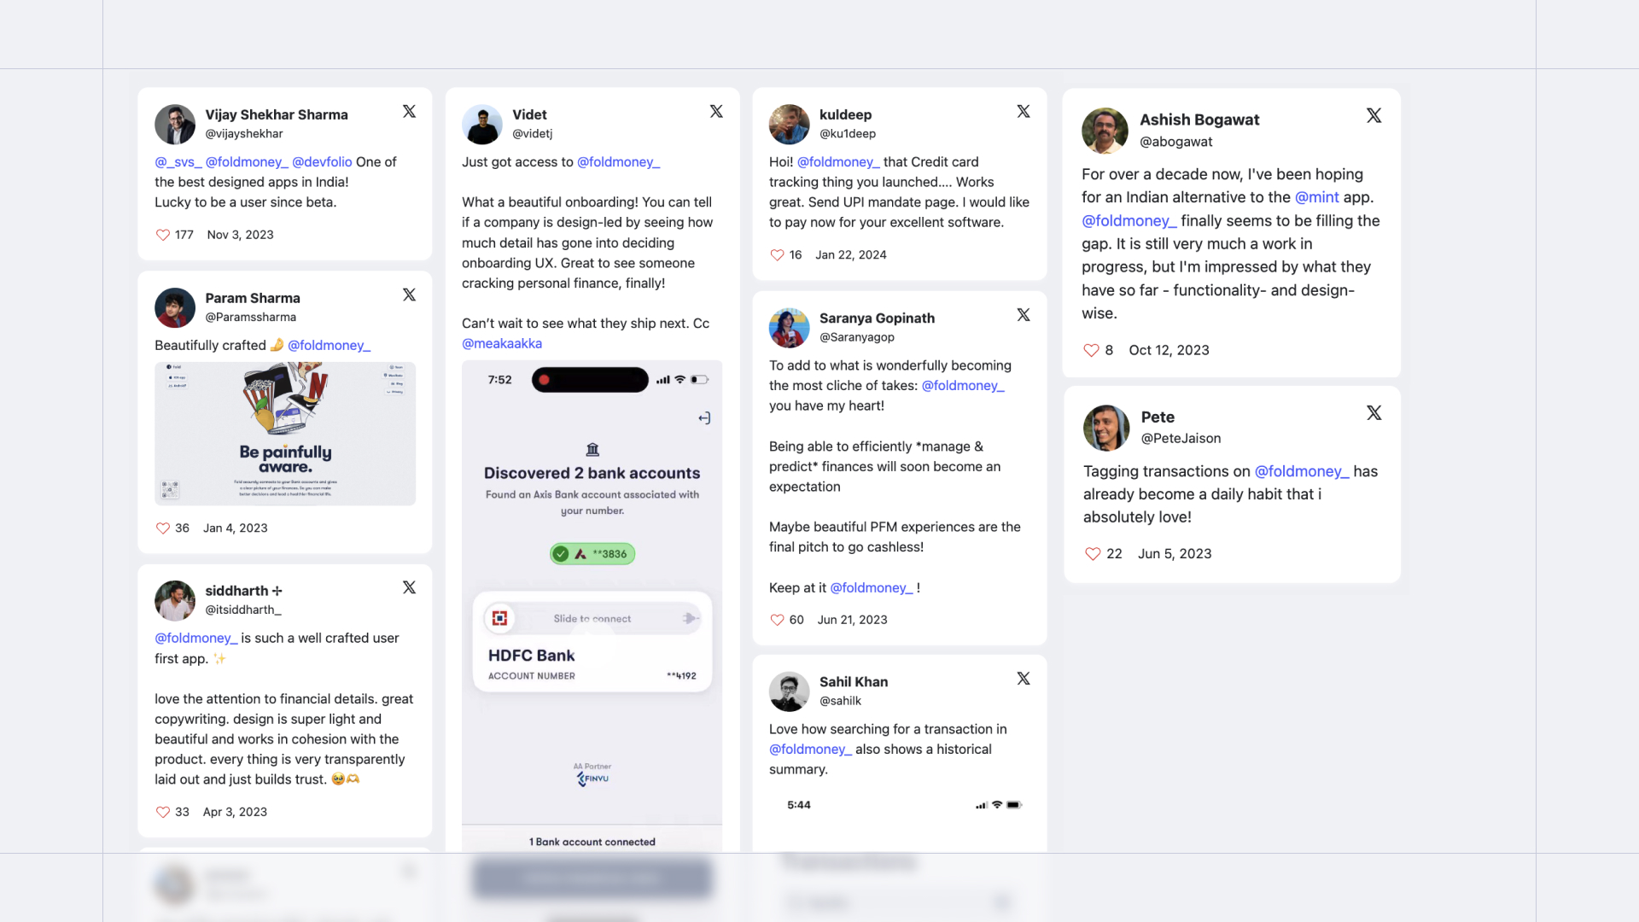The height and width of the screenshot is (922, 1639).
Task: Click the handle '@Paramssharma'
Action: [251, 317]
